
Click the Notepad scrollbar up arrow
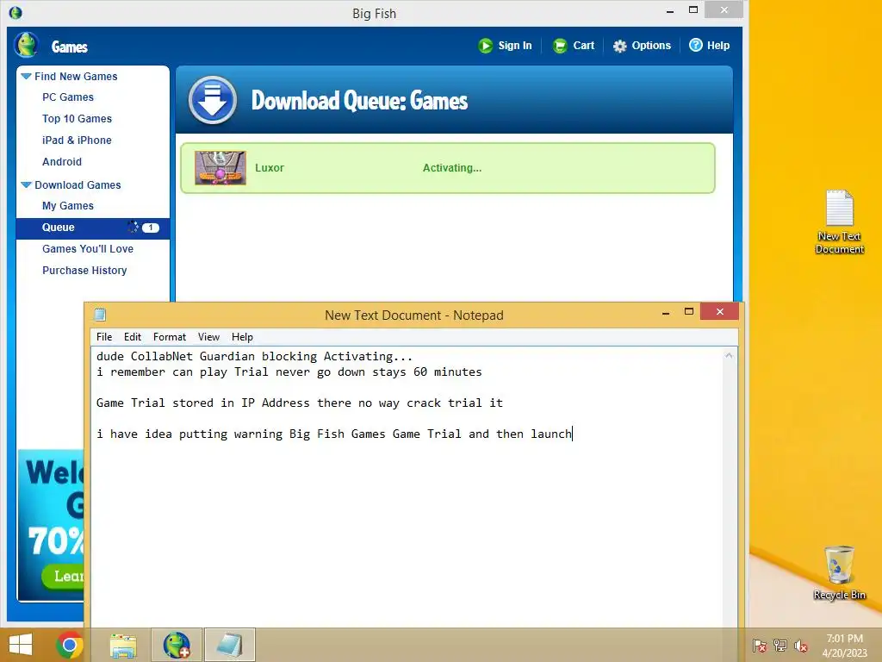click(729, 355)
